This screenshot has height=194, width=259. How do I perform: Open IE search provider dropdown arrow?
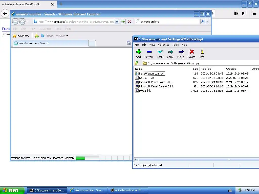coord(207,21)
